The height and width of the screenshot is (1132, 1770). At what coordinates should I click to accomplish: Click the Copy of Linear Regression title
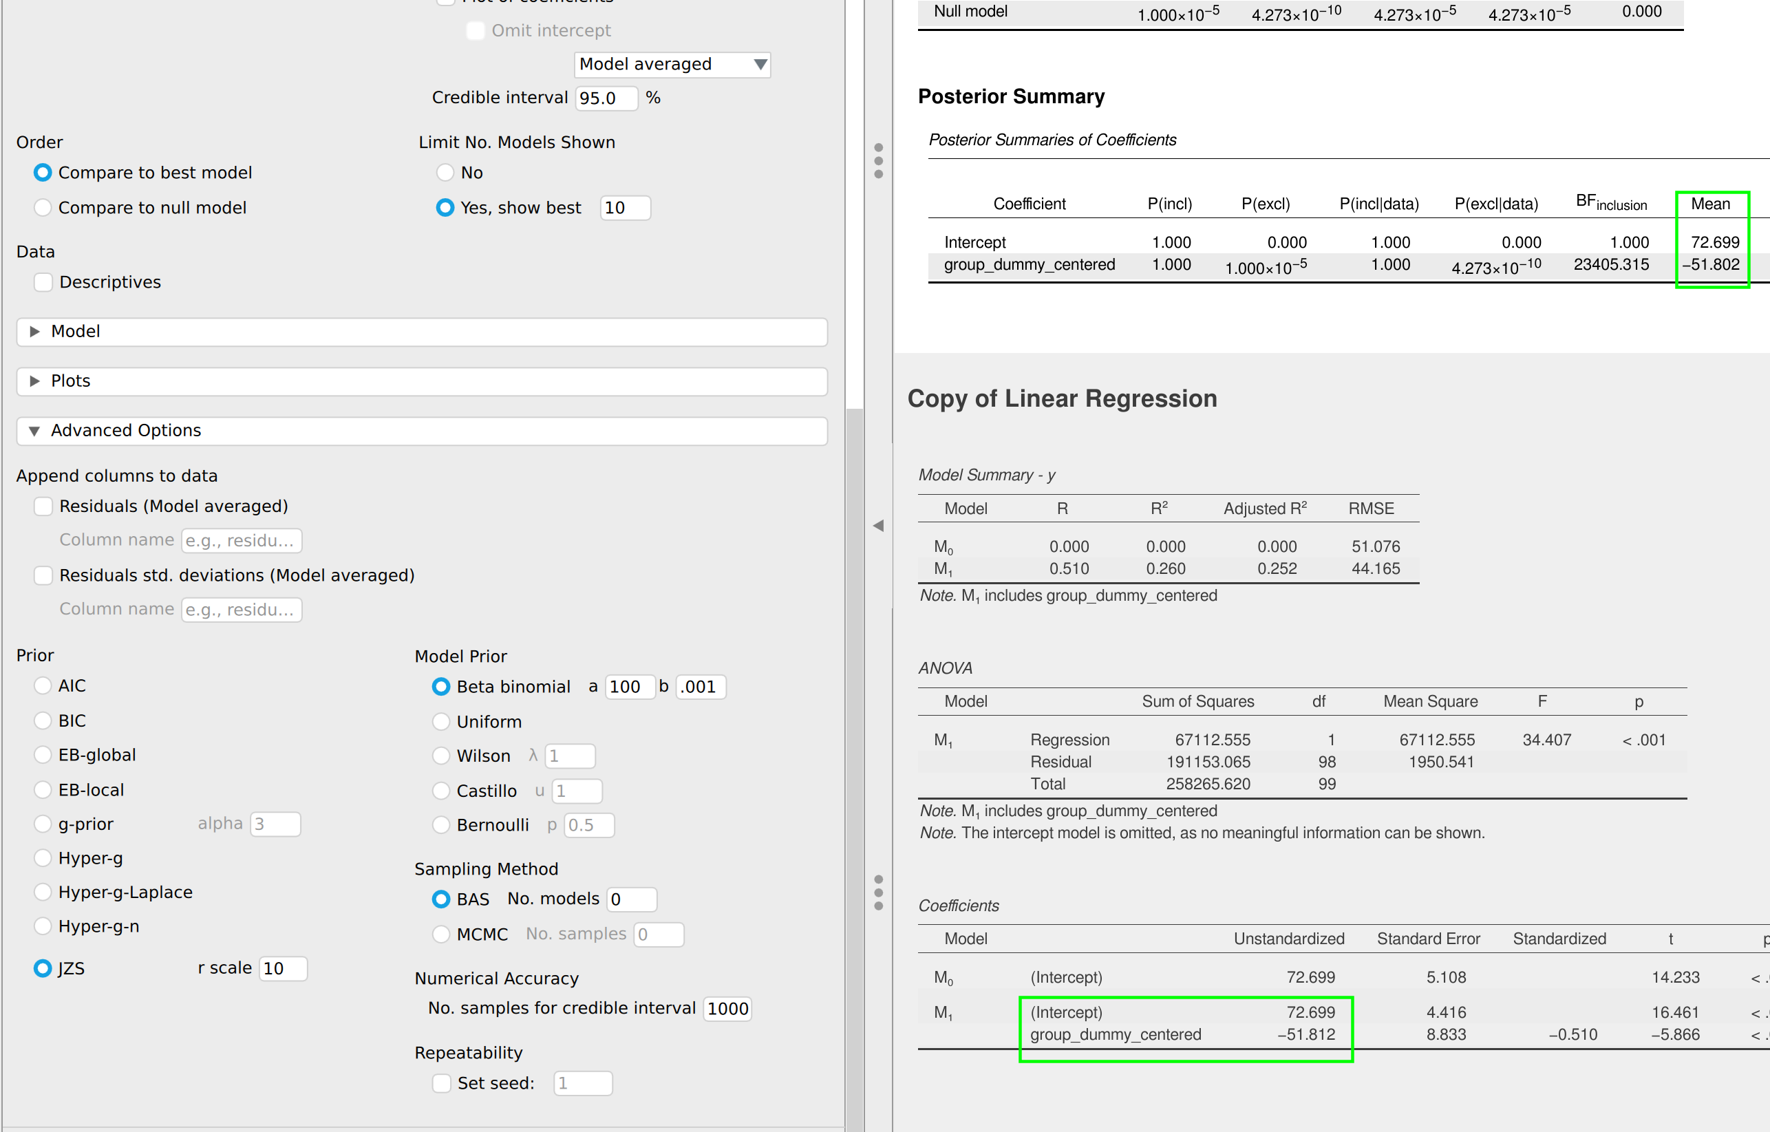click(x=1062, y=399)
